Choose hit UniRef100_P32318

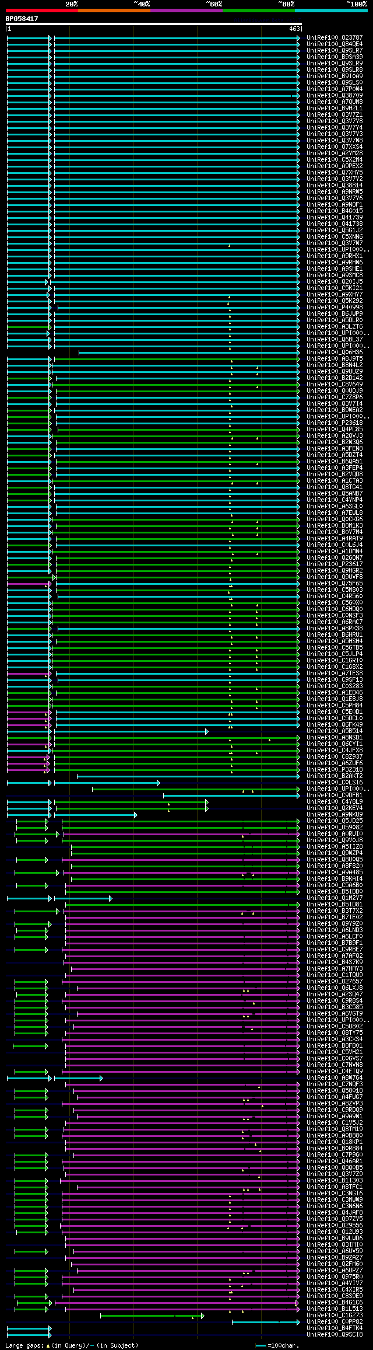pos(335,769)
